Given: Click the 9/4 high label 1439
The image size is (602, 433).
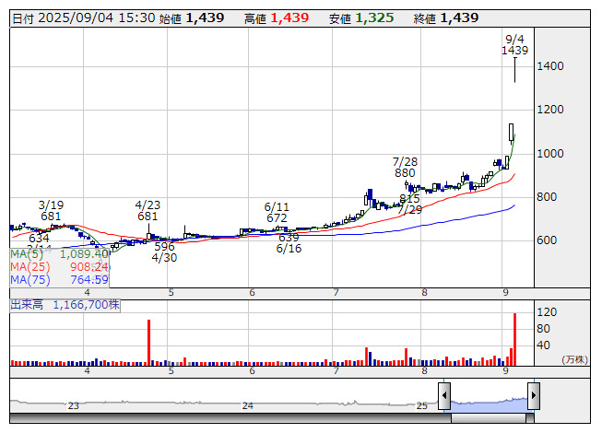Looking at the screenshot, I should click(x=514, y=51).
